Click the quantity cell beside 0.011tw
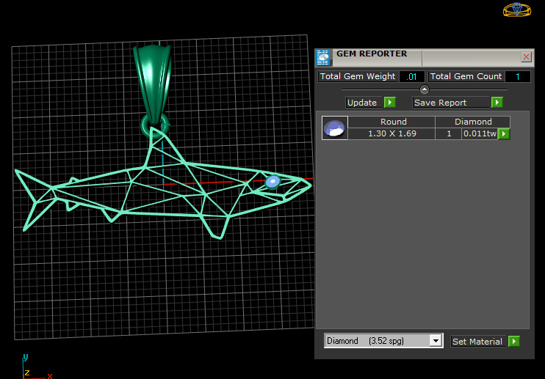 449,133
